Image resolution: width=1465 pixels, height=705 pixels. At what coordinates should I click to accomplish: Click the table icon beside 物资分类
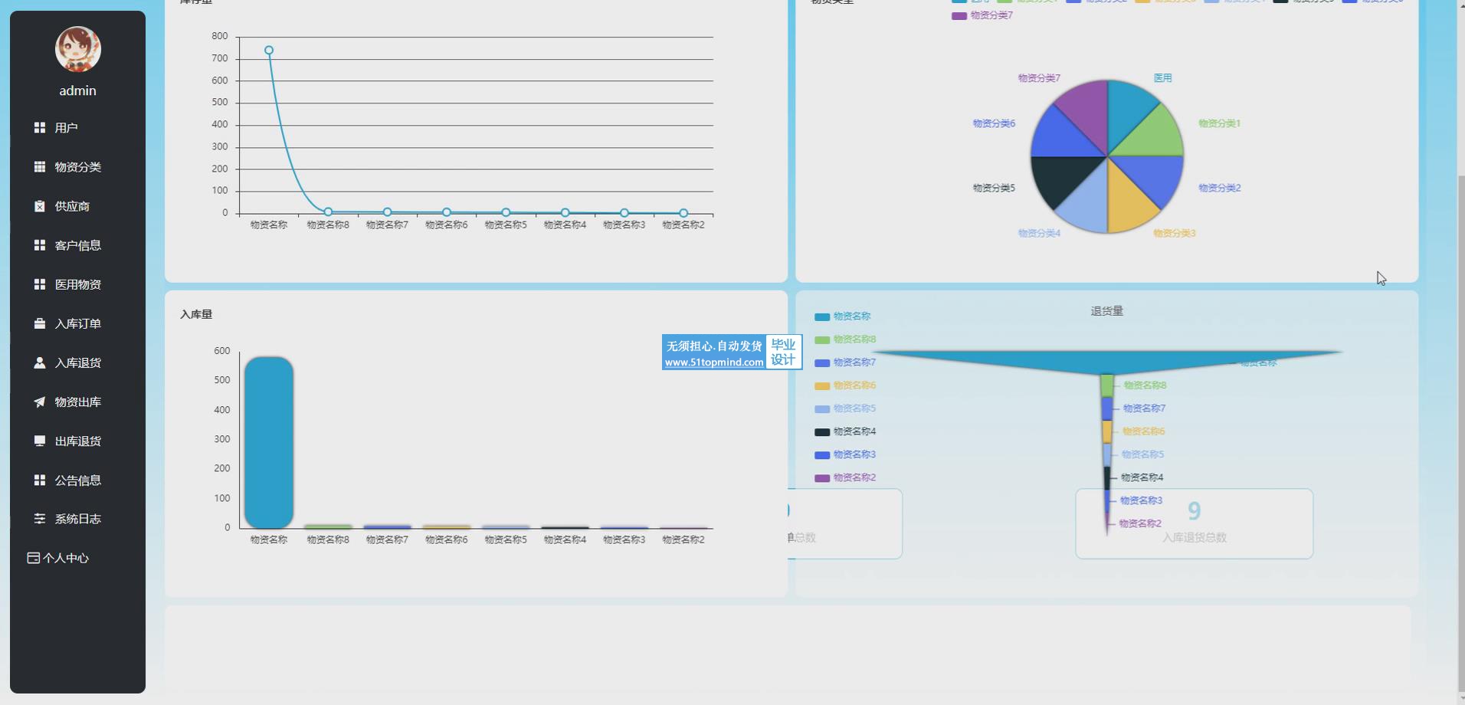40,167
